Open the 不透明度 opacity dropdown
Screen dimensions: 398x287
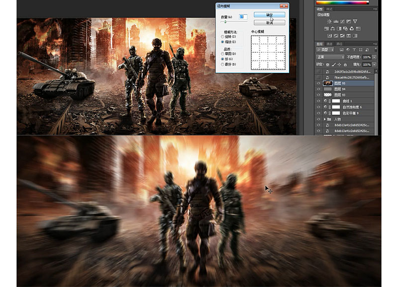pos(374,57)
